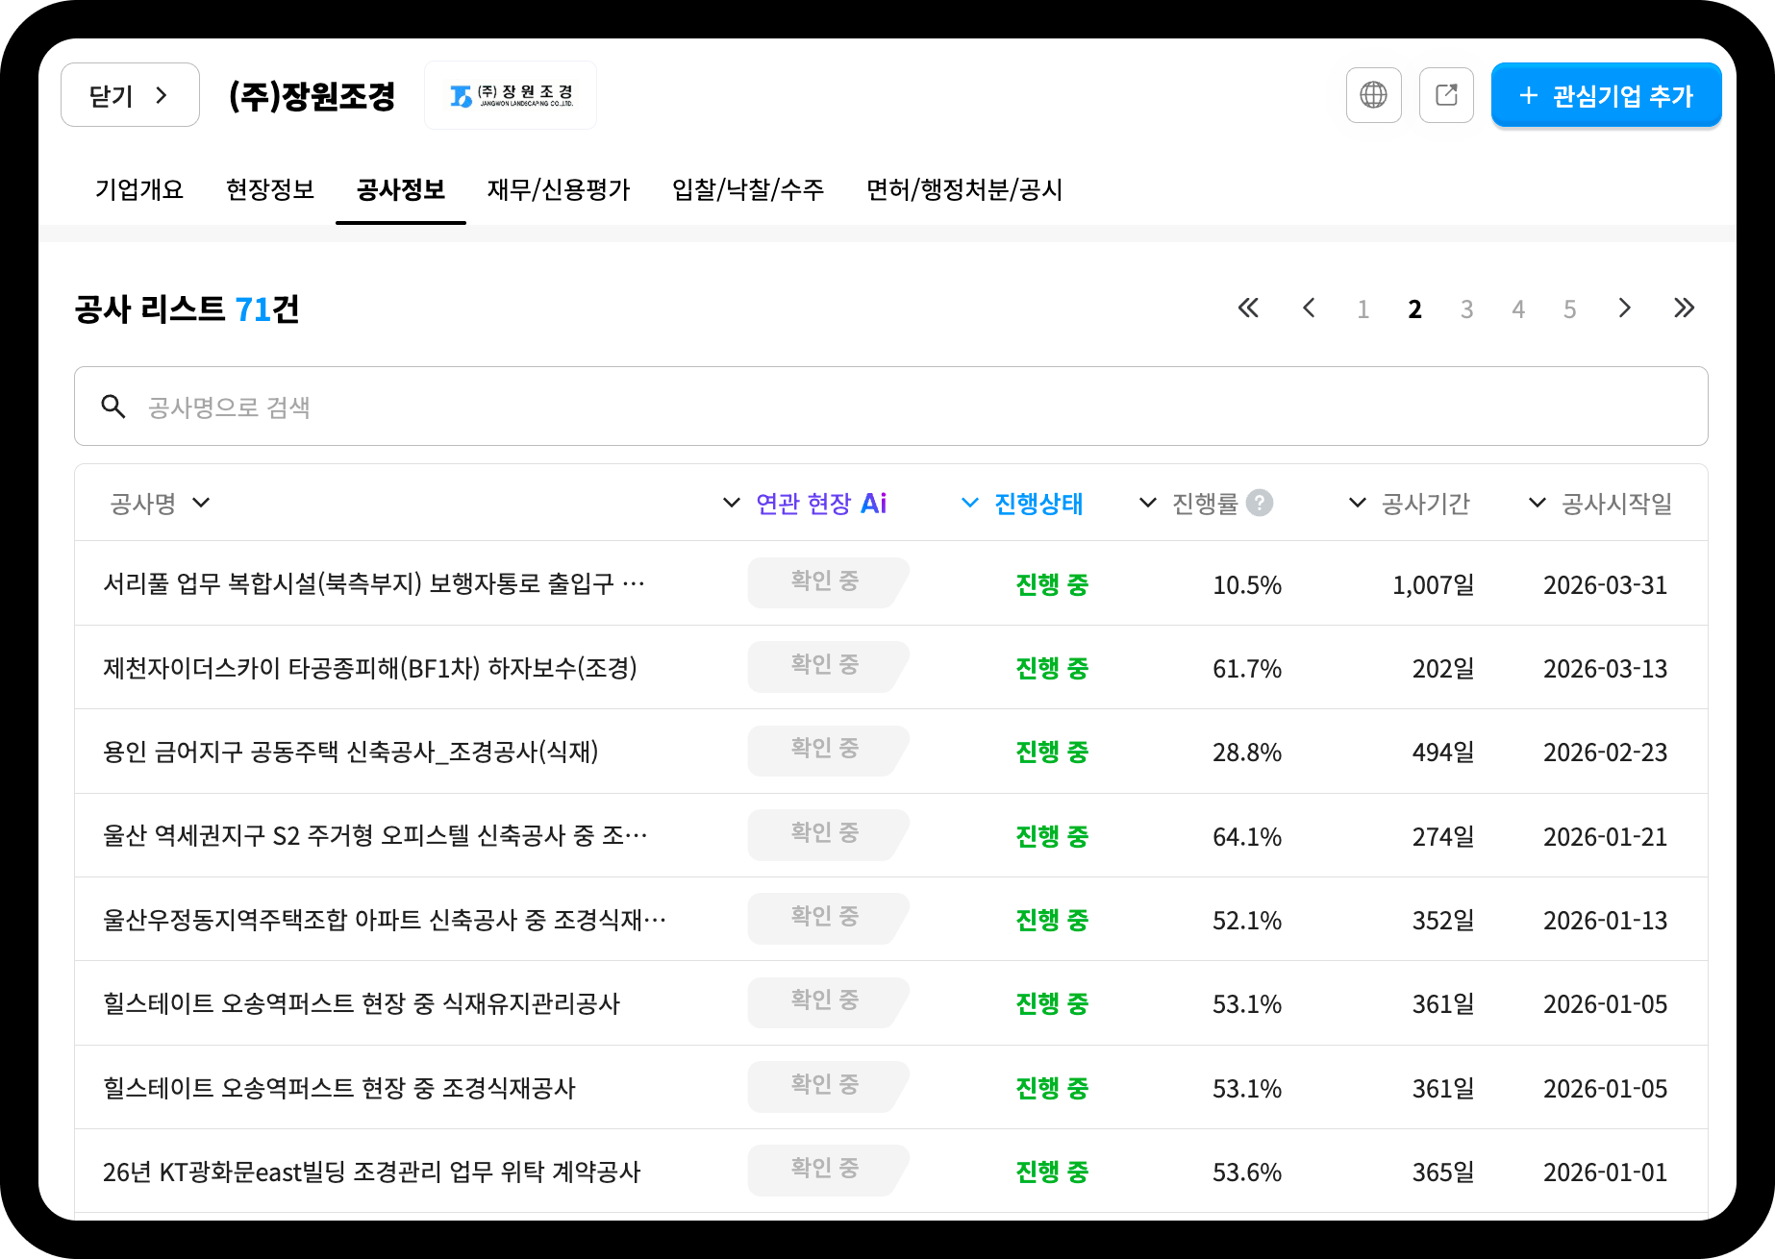1775x1259 pixels.
Task: Click 확인 중 badge for 용인 금어지구 row
Action: (828, 750)
